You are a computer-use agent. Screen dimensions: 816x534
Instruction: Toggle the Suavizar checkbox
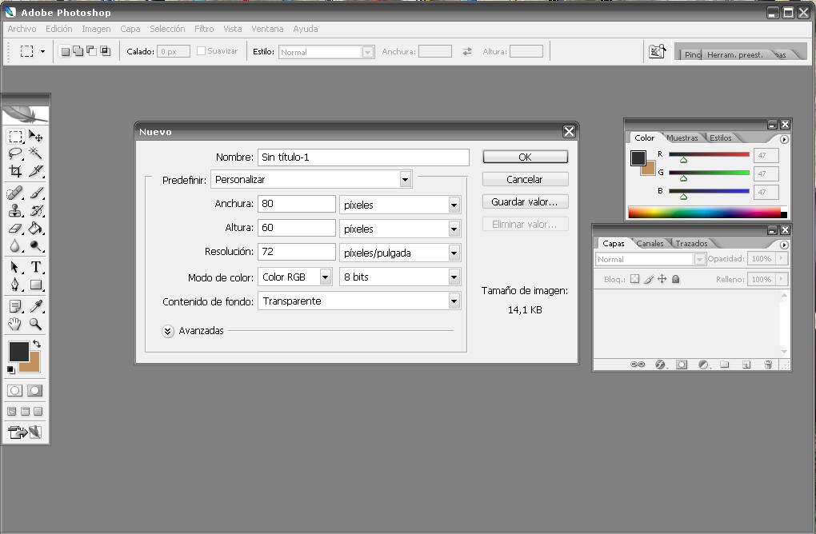[x=201, y=51]
